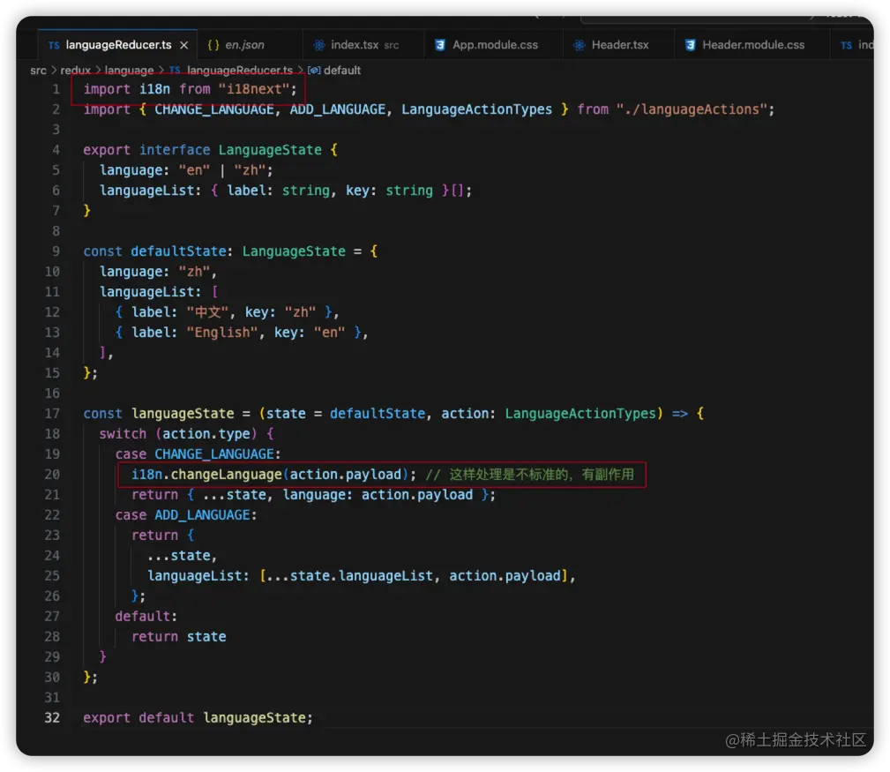
Task: Click case ADD_LANGUAGE label
Action: point(185,515)
